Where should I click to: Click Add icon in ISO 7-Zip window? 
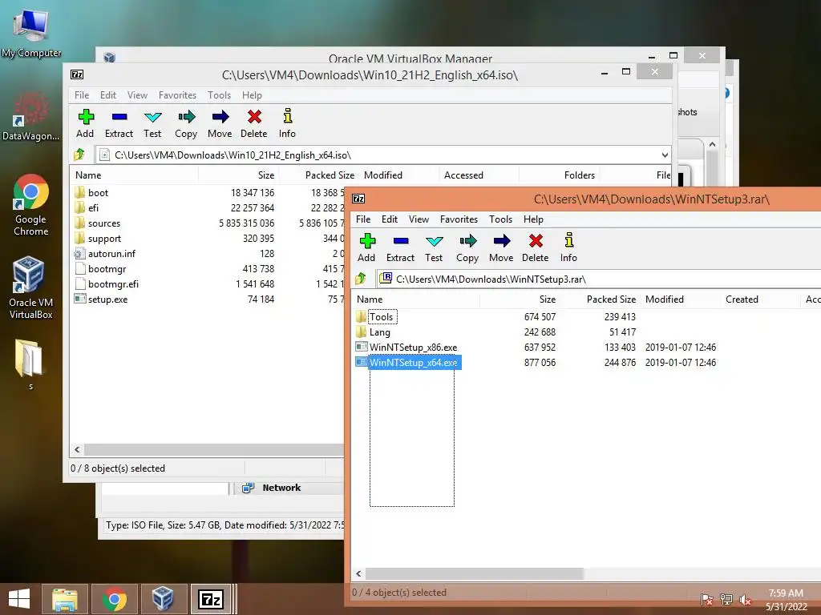pyautogui.click(x=85, y=117)
